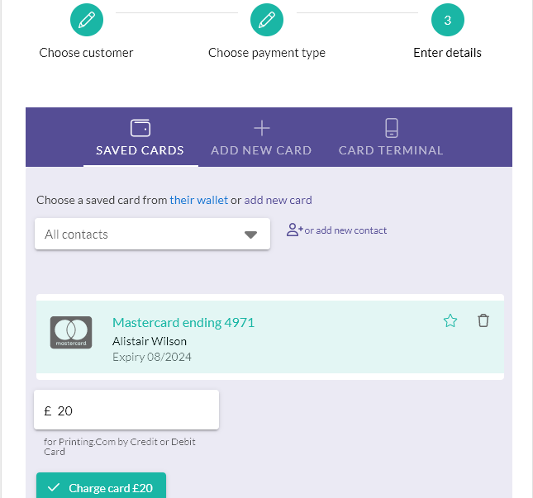Open the All contacts dropdown
533x498 pixels.
coord(152,234)
